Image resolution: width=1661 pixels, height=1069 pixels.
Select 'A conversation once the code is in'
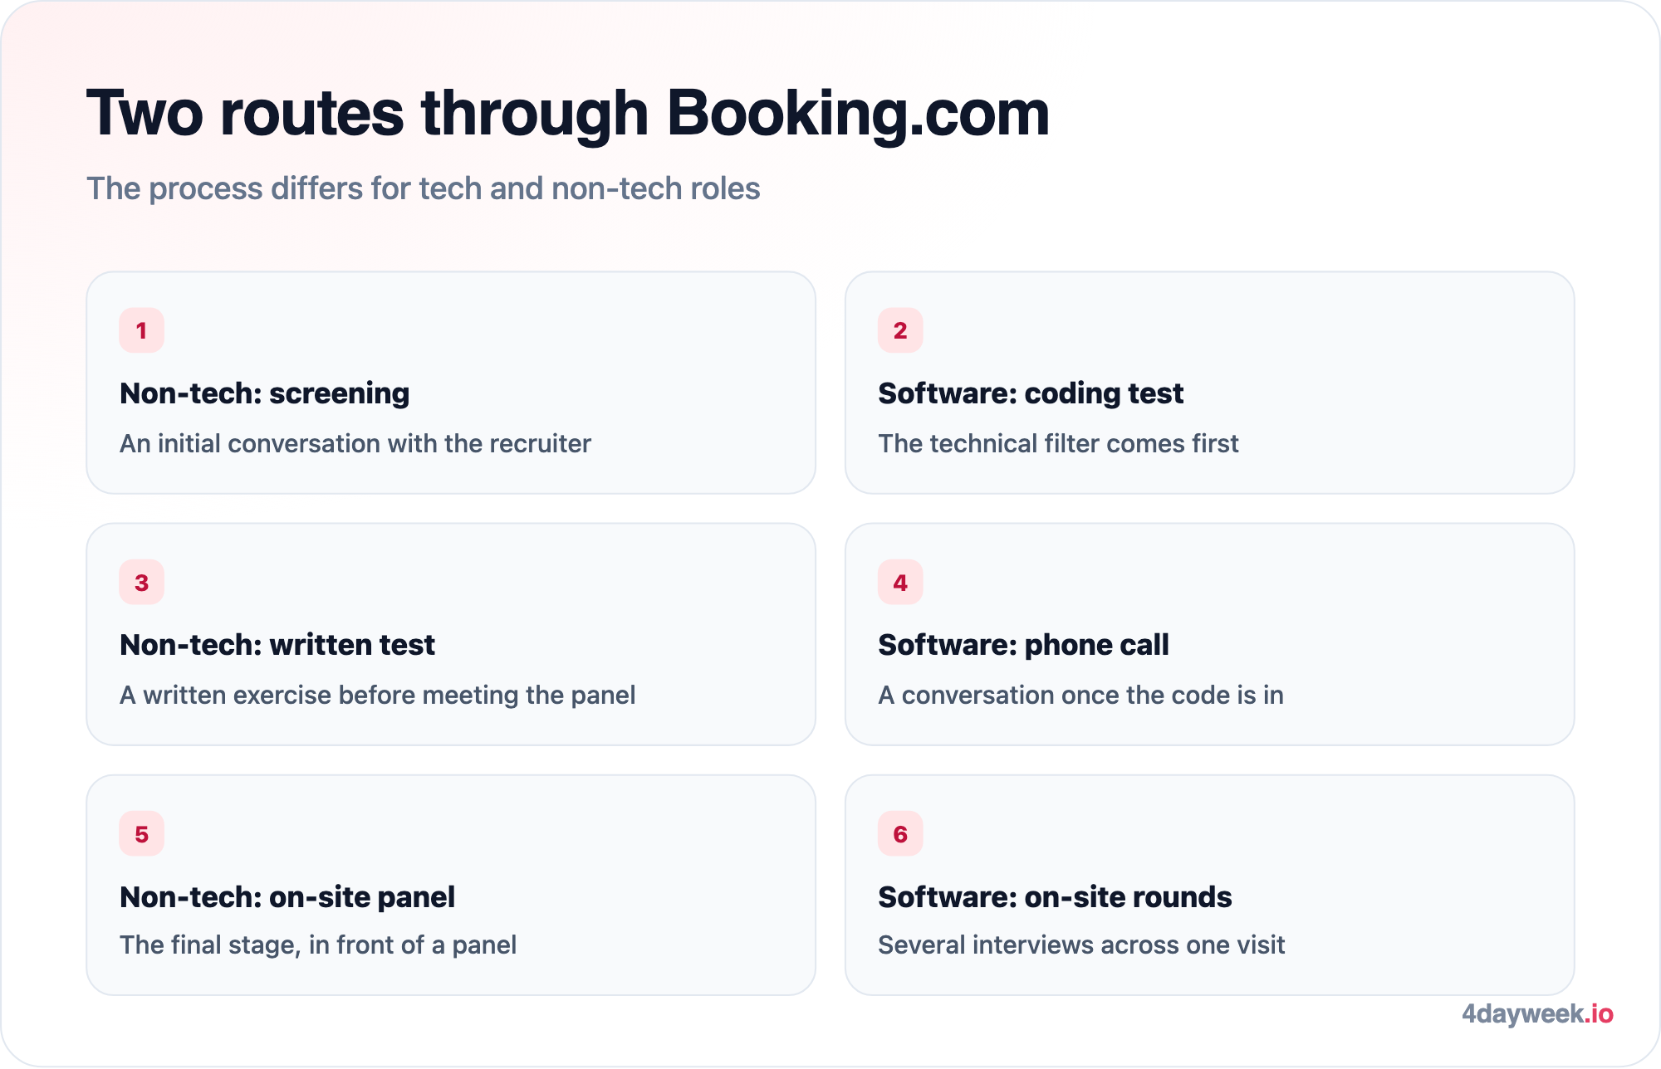pos(1080,695)
